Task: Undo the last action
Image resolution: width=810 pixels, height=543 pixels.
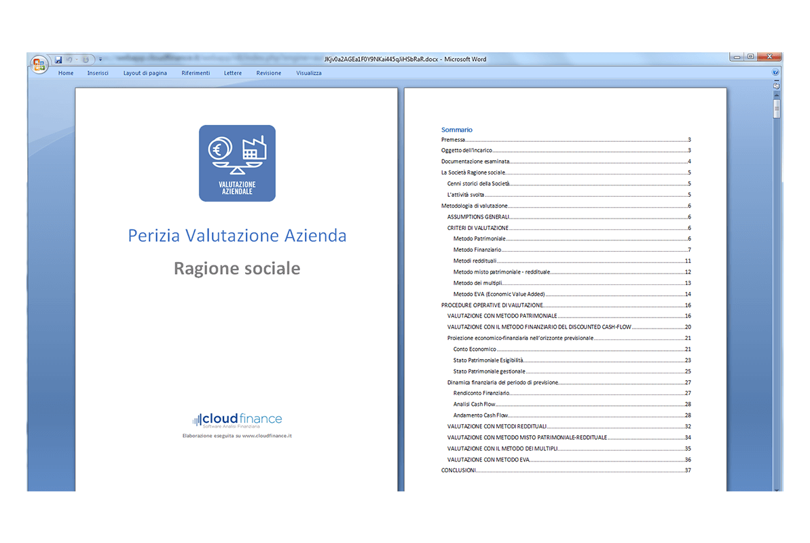Action: [x=69, y=60]
